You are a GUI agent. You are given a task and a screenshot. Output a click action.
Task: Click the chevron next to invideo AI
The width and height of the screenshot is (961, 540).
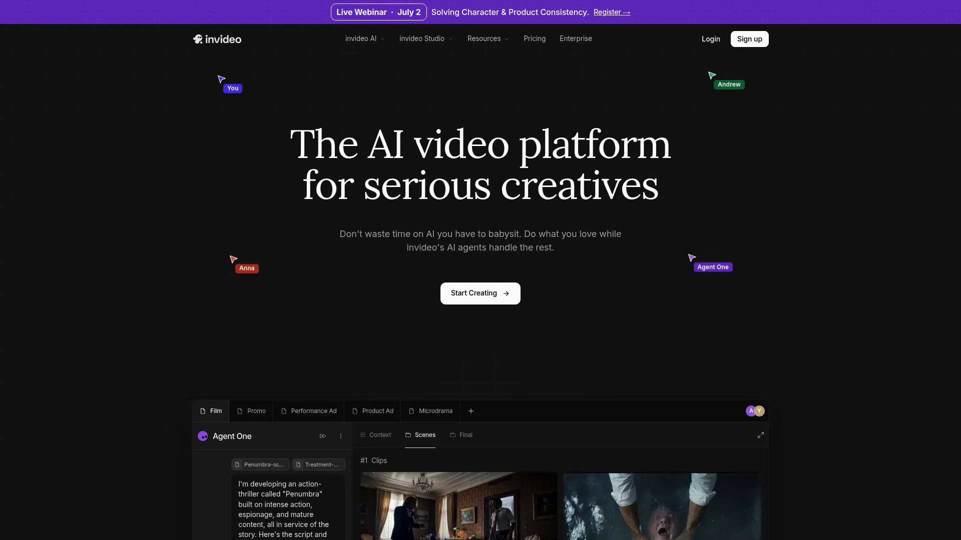point(382,39)
